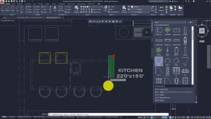The height and width of the screenshot is (119, 211).
Task: Open the AutoCAD application menu
Action: click(x=2, y=2)
